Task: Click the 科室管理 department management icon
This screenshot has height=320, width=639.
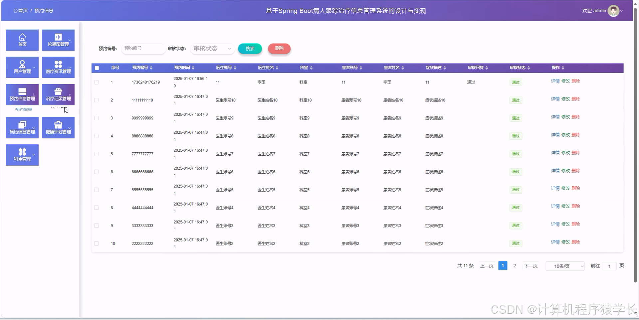Action: point(22,155)
